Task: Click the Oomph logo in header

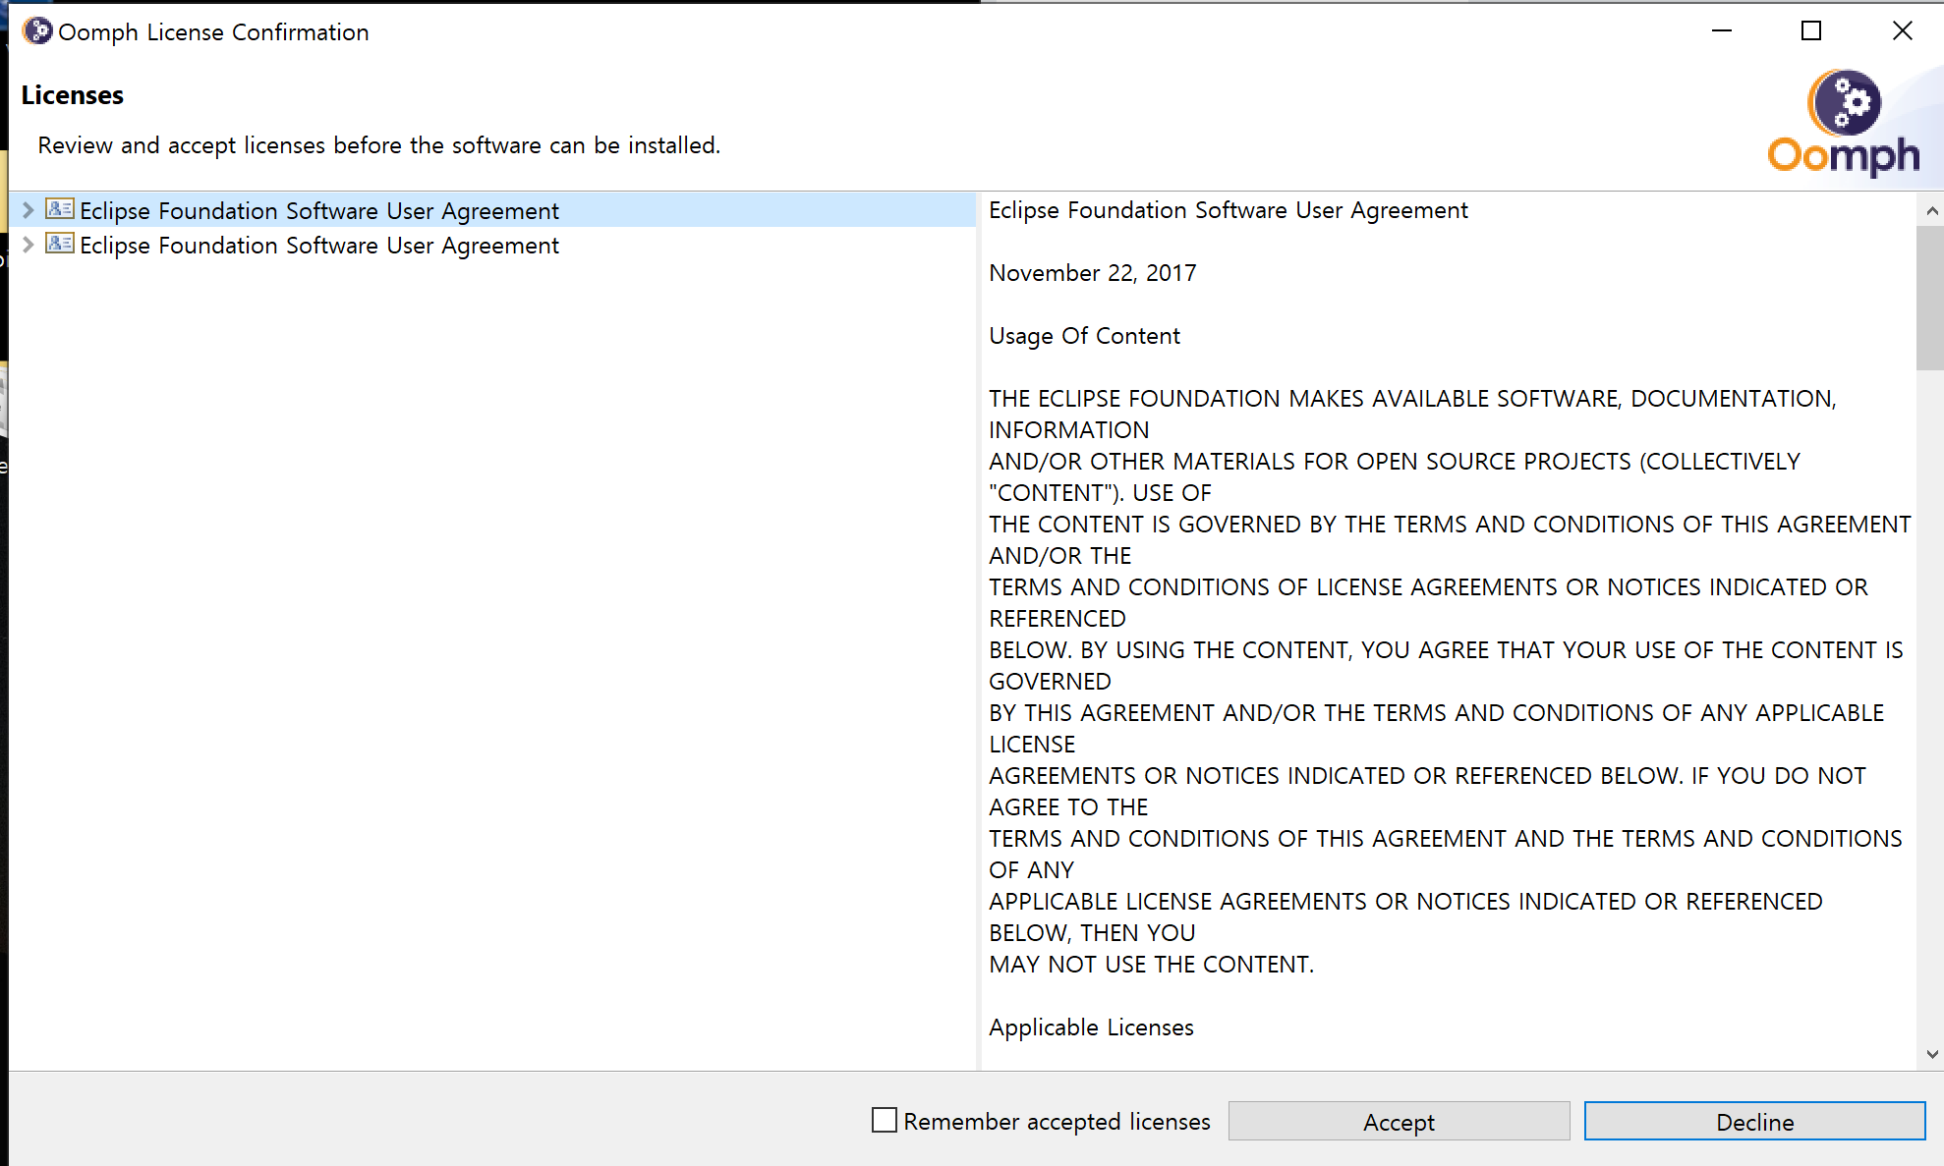Action: tap(1843, 124)
